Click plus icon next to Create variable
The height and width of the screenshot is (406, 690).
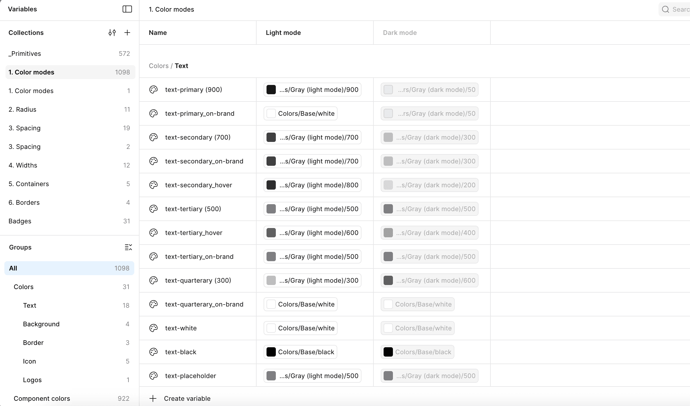(153, 398)
